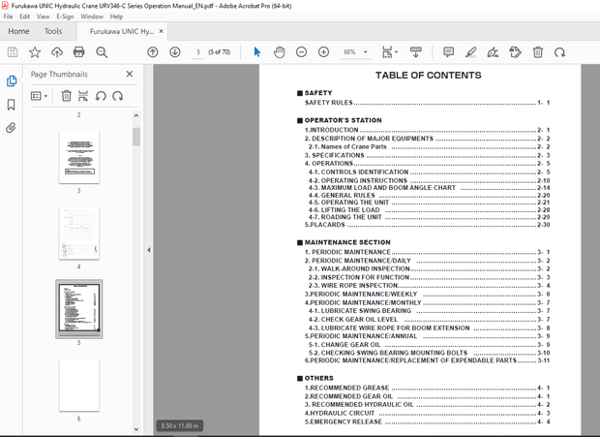Switch to the Home tab
Image resolution: width=600 pixels, height=437 pixels.
click(x=18, y=31)
